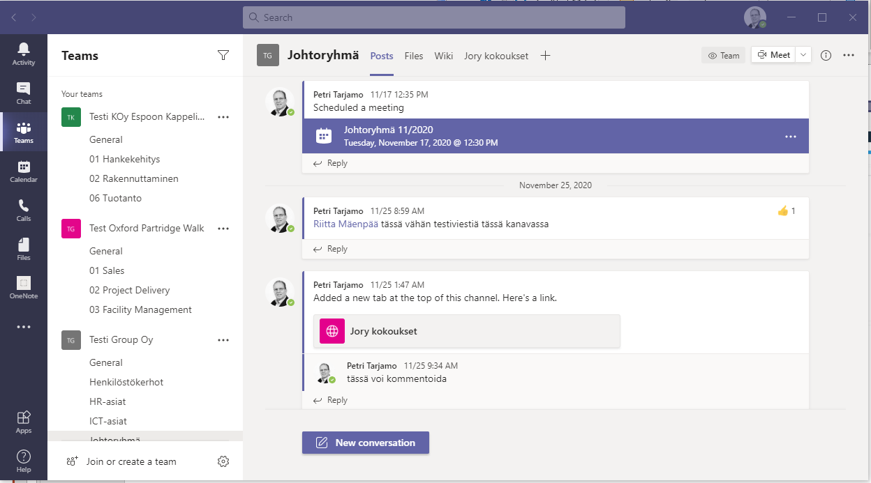The width and height of the screenshot is (871, 483).
Task: Open the 03 Facility Management channel
Action: pos(140,309)
